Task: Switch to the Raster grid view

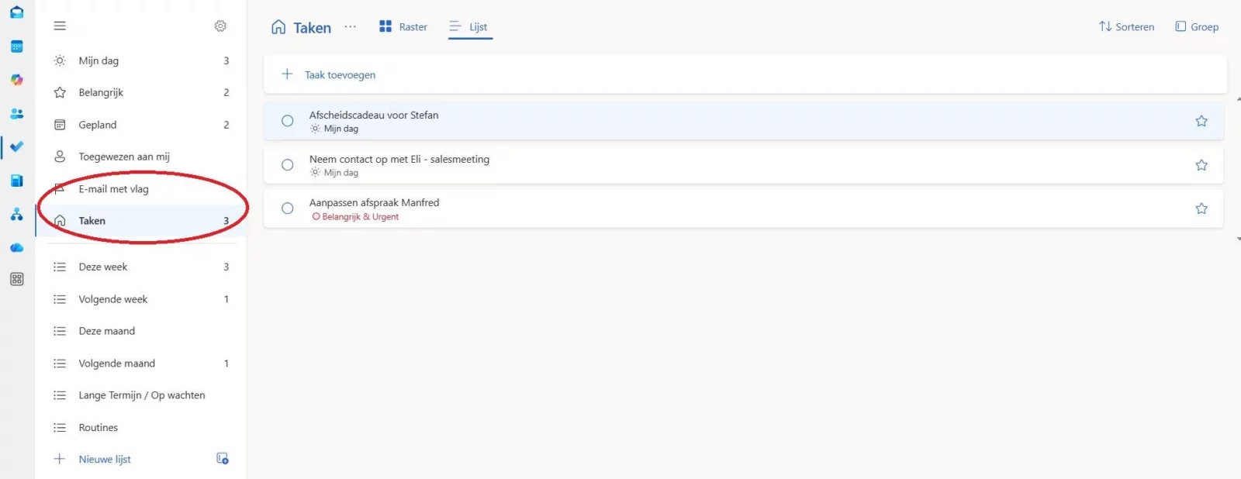Action: click(x=403, y=27)
